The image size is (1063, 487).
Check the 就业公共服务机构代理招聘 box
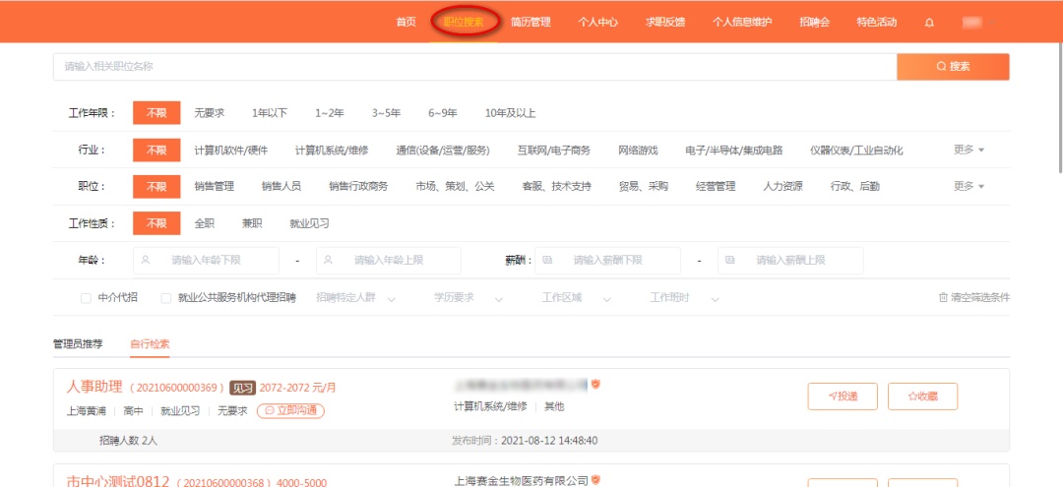pyautogui.click(x=166, y=298)
